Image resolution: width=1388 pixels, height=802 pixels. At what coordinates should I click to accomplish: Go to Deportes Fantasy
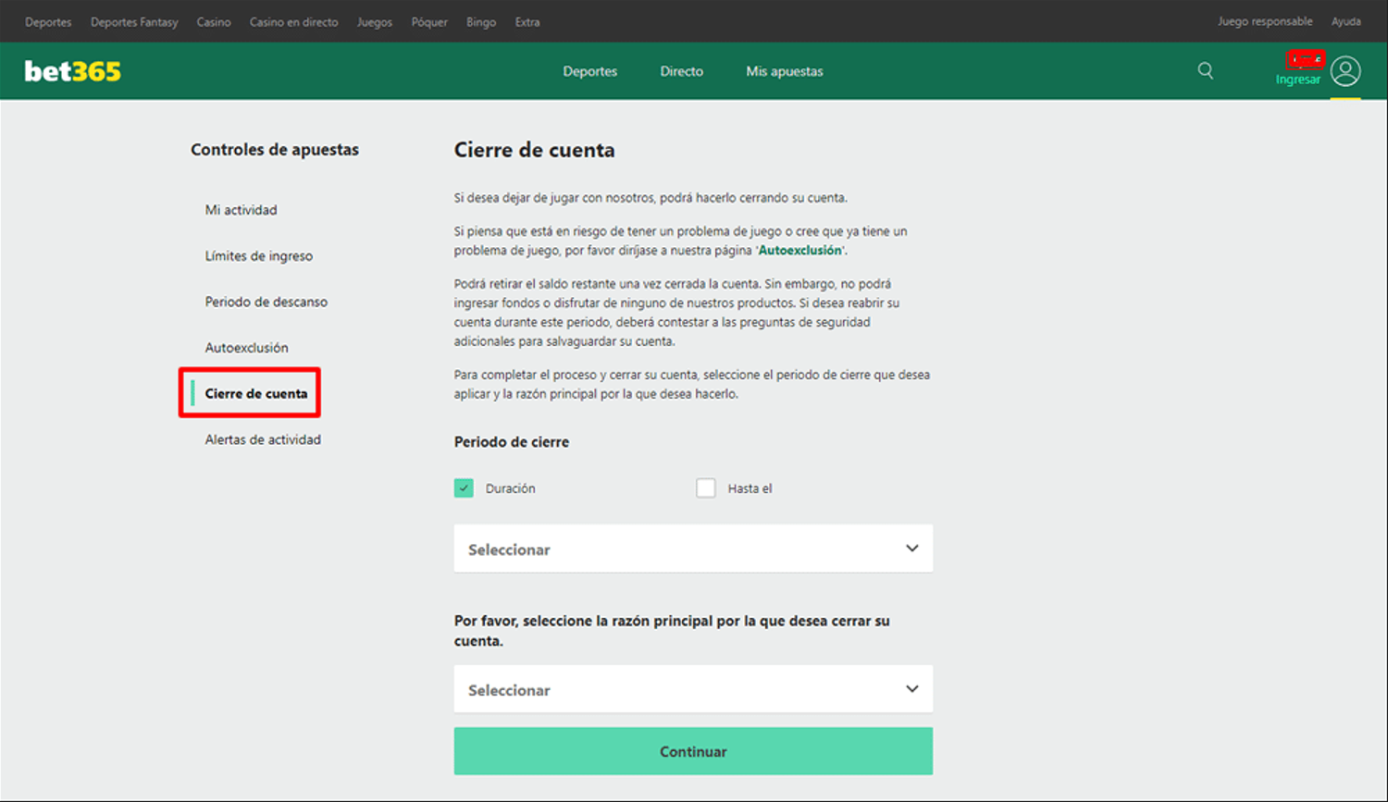(134, 22)
